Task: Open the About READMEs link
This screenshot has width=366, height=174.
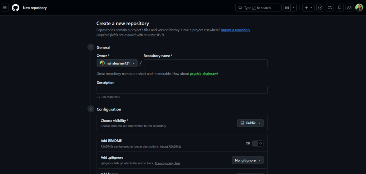Action: [170, 147]
